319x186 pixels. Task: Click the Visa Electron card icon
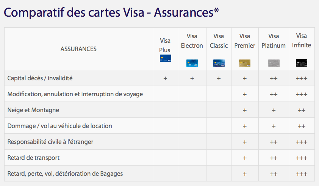(192, 63)
